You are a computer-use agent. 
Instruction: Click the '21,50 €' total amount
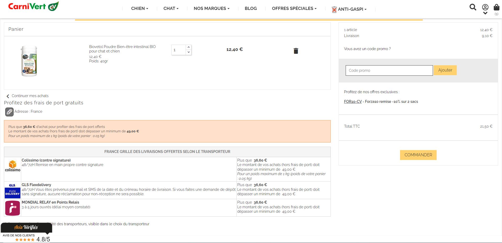[x=486, y=126]
